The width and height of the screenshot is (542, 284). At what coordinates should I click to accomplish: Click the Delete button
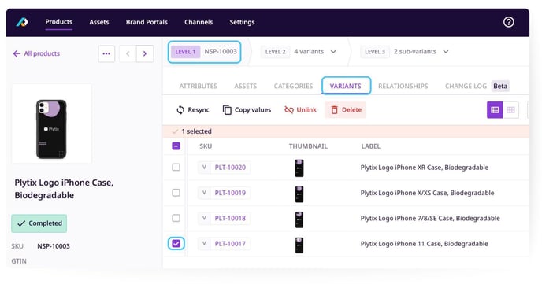[346, 109]
